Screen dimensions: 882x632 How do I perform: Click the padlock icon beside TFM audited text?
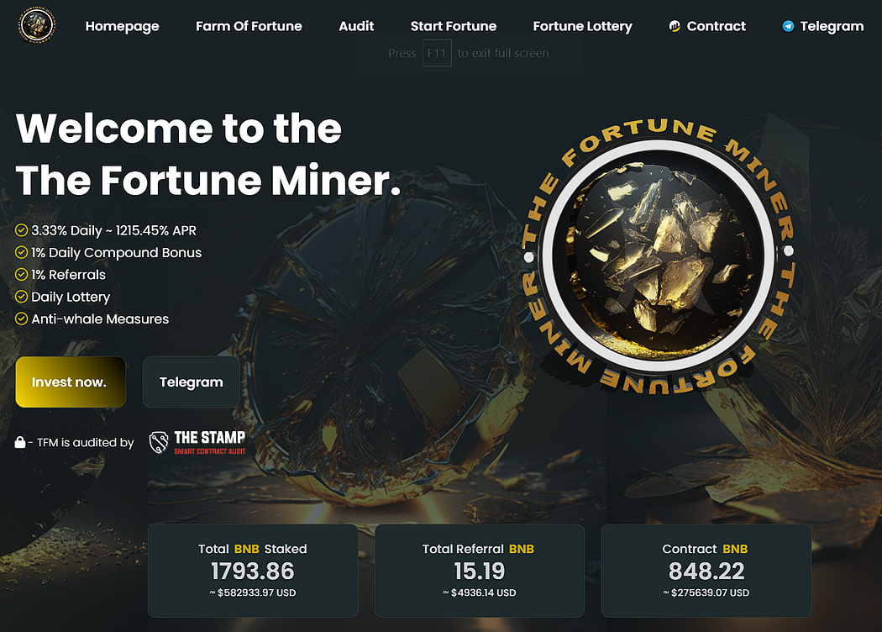point(19,442)
